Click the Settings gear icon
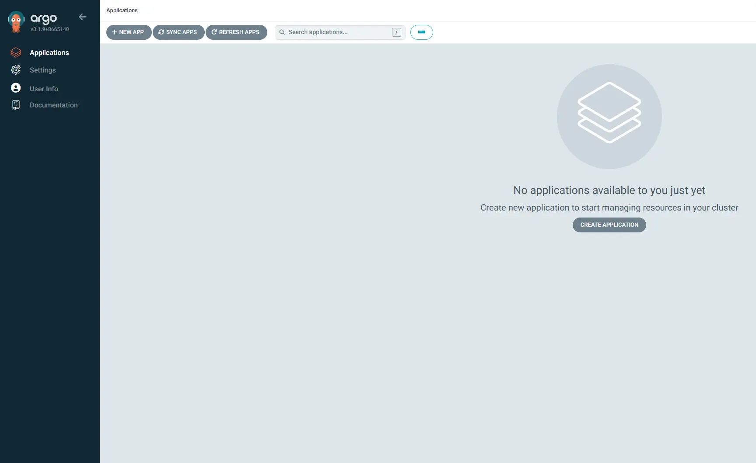Image resolution: width=756 pixels, height=463 pixels. tap(16, 70)
